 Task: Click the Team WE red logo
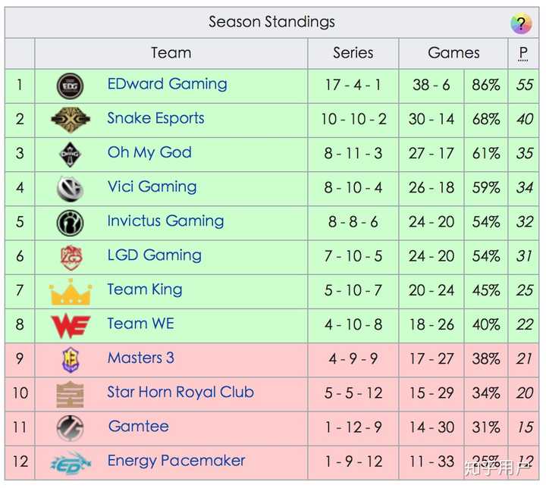(x=70, y=326)
